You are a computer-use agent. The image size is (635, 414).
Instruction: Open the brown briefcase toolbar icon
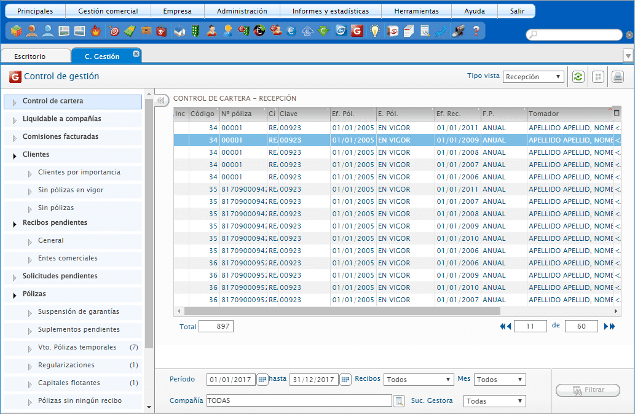click(x=146, y=31)
